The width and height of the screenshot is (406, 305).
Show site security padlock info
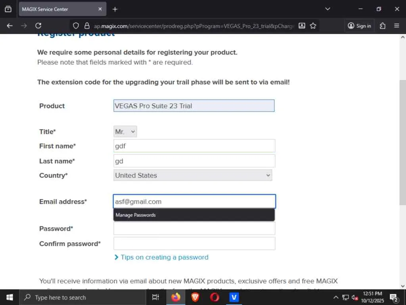[x=87, y=26]
